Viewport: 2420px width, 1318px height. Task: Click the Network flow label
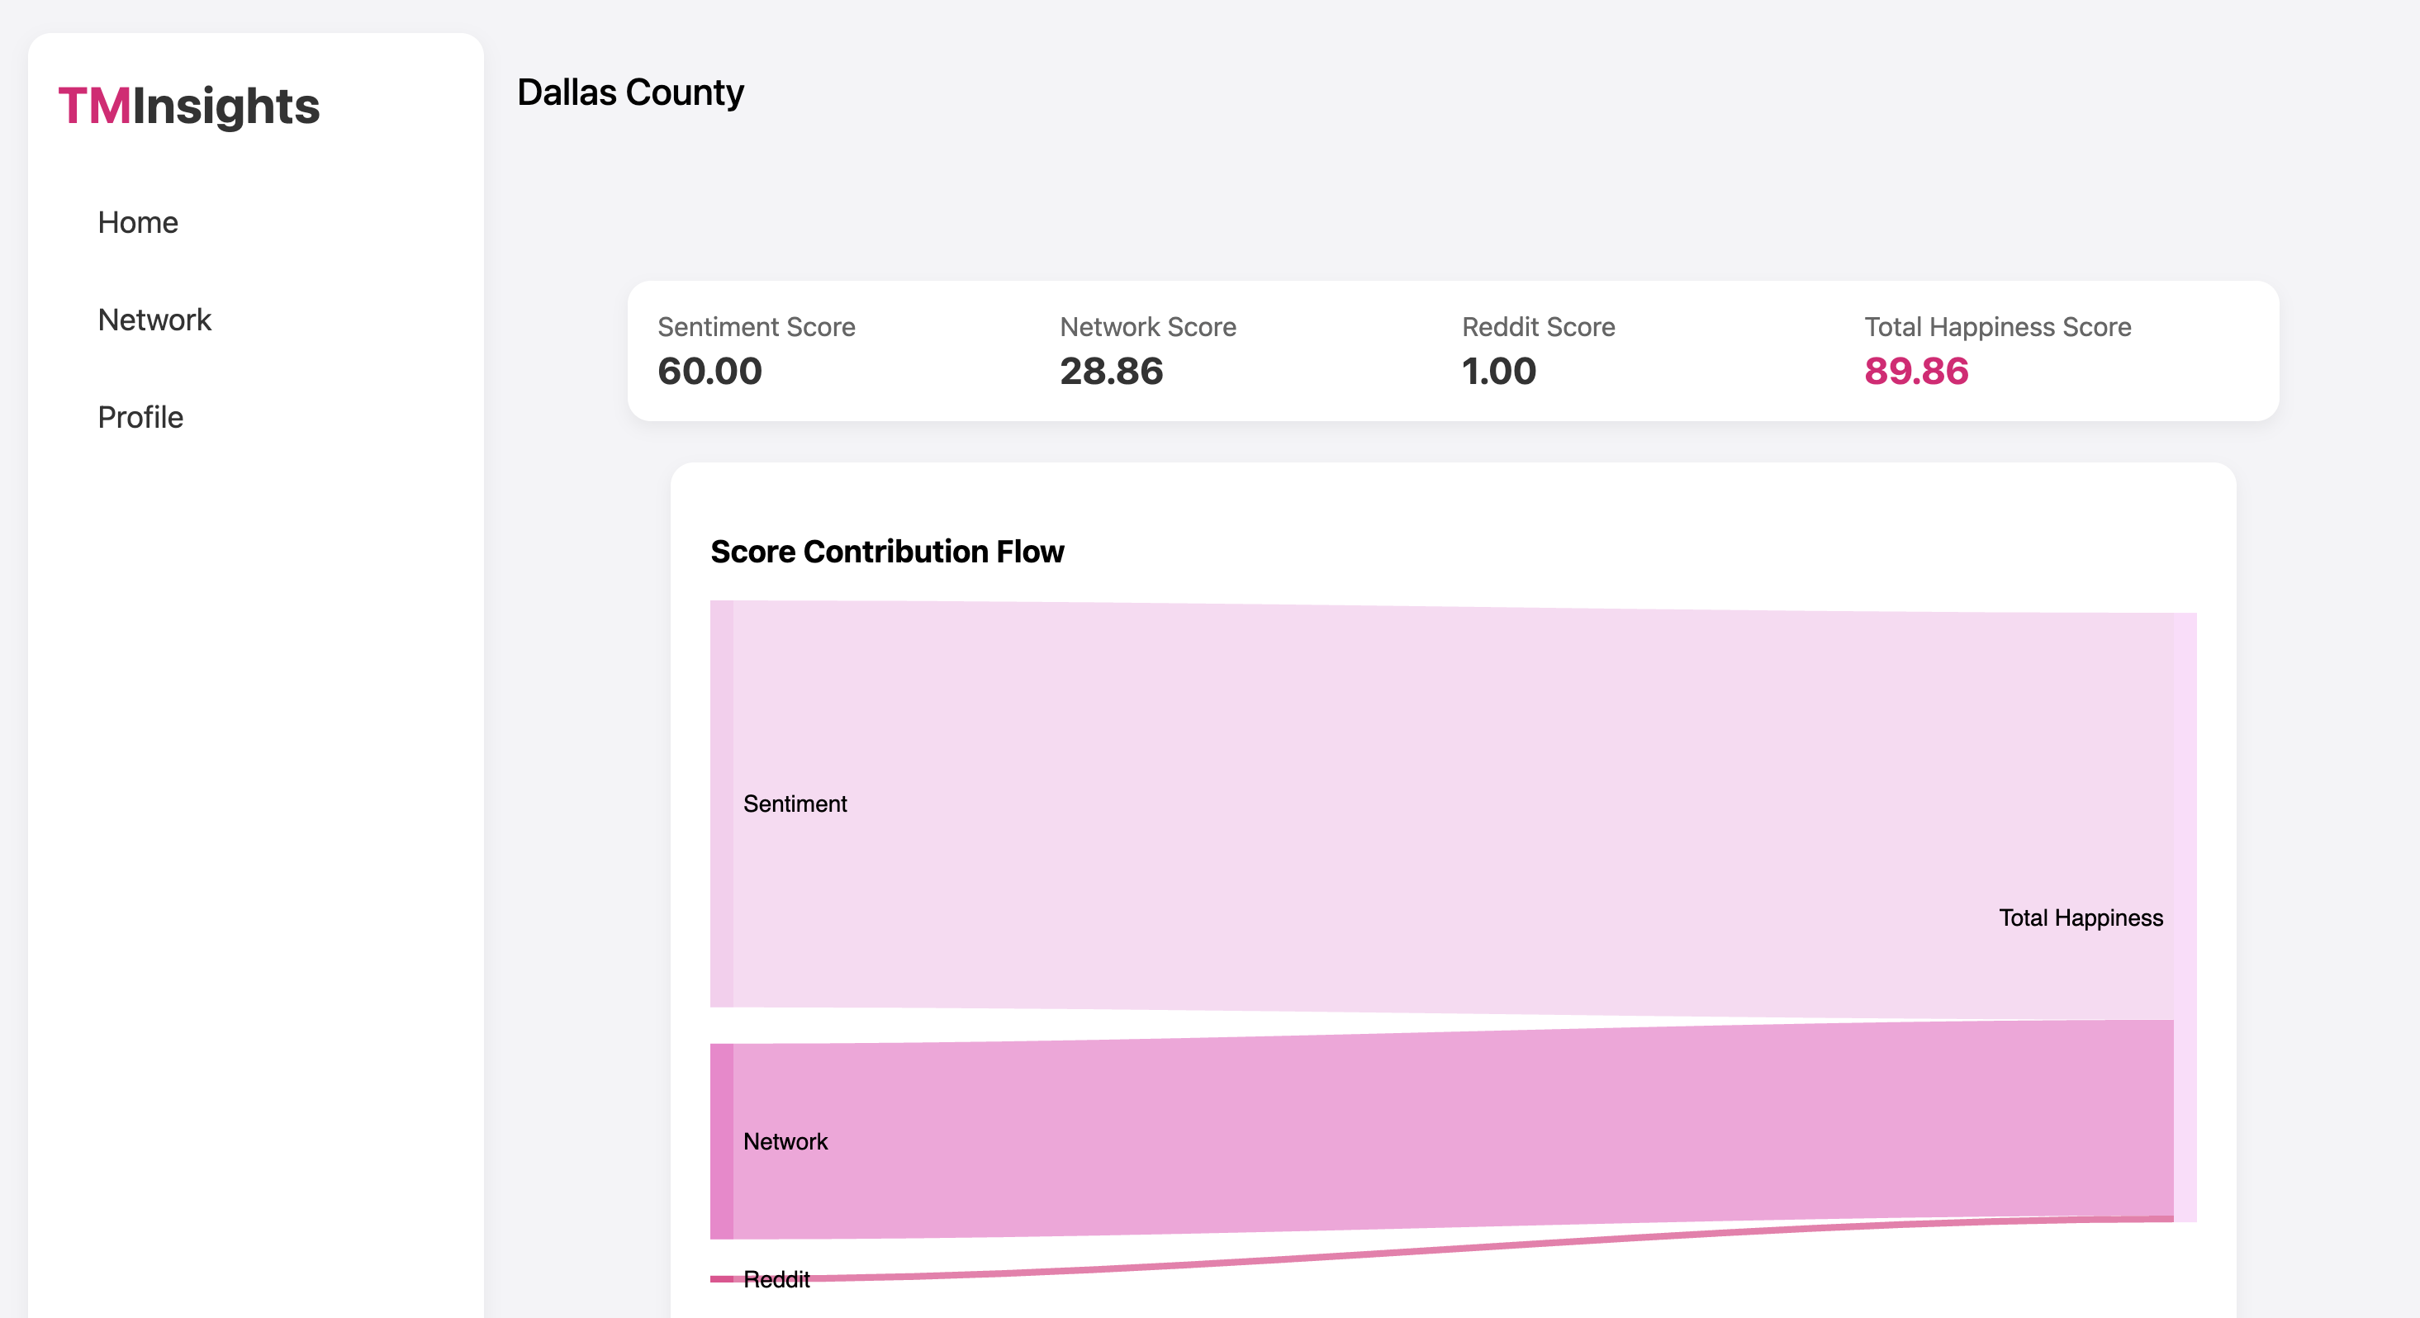tap(785, 1141)
